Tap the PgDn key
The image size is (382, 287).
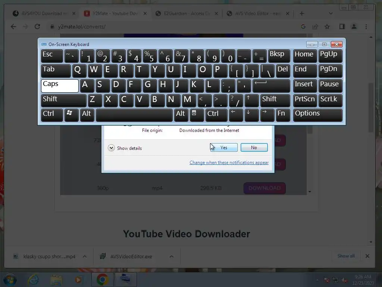[x=330, y=71]
